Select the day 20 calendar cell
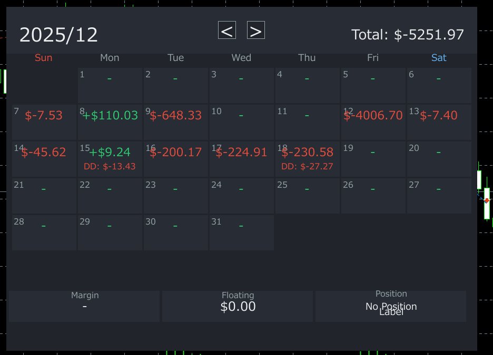The width and height of the screenshot is (493, 355). (x=439, y=159)
